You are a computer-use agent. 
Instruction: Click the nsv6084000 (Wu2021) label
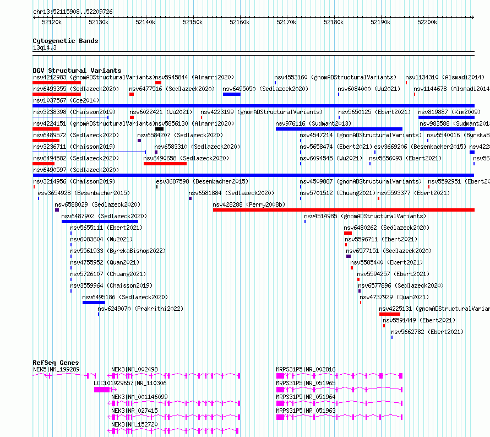point(369,89)
